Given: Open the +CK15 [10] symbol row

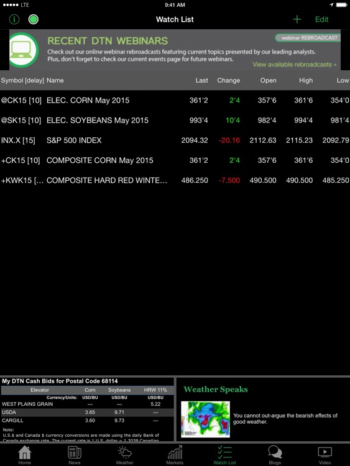Looking at the screenshot, I should tap(175, 160).
